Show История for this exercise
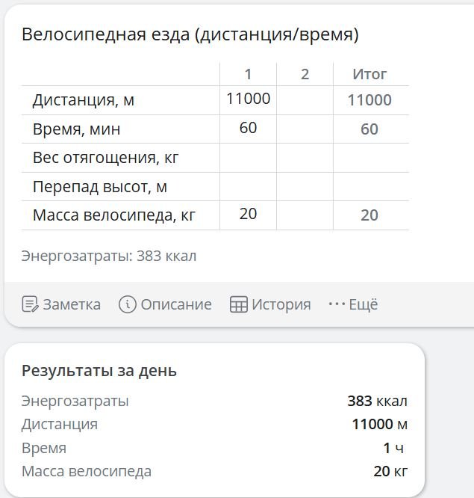The width and height of the screenshot is (474, 498). (x=281, y=304)
